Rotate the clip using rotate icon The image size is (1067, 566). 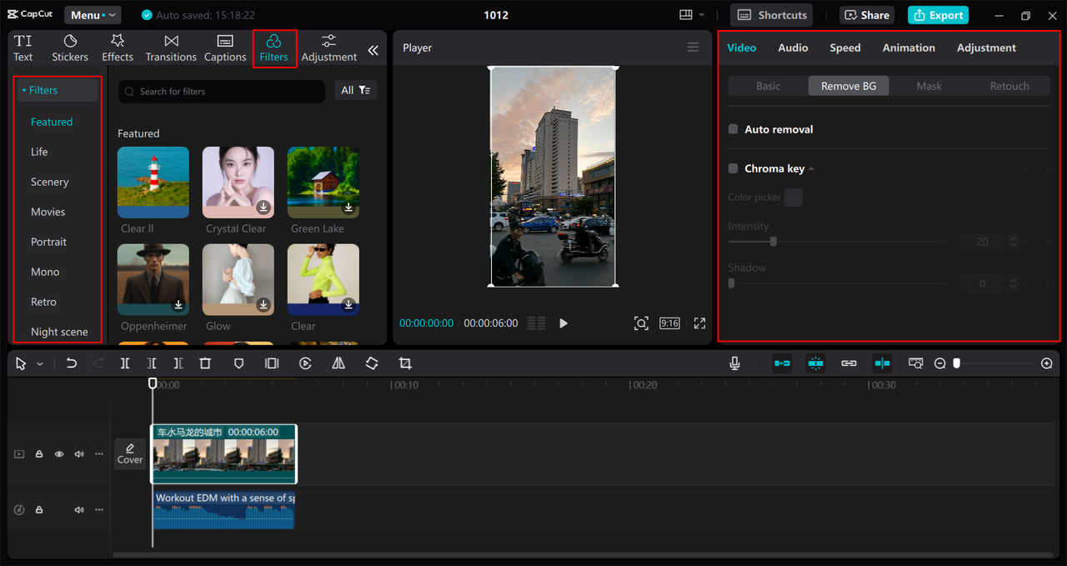(x=372, y=363)
